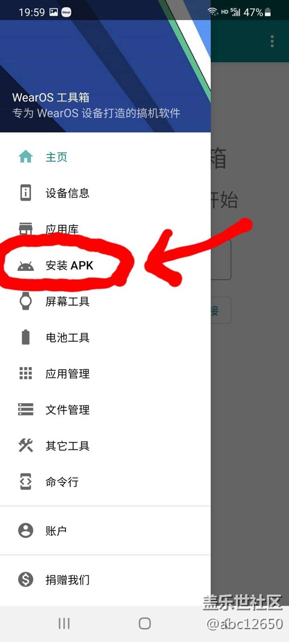Tap the dollar icon for 捐赠我们
This screenshot has height=642, width=289.
(x=25, y=580)
